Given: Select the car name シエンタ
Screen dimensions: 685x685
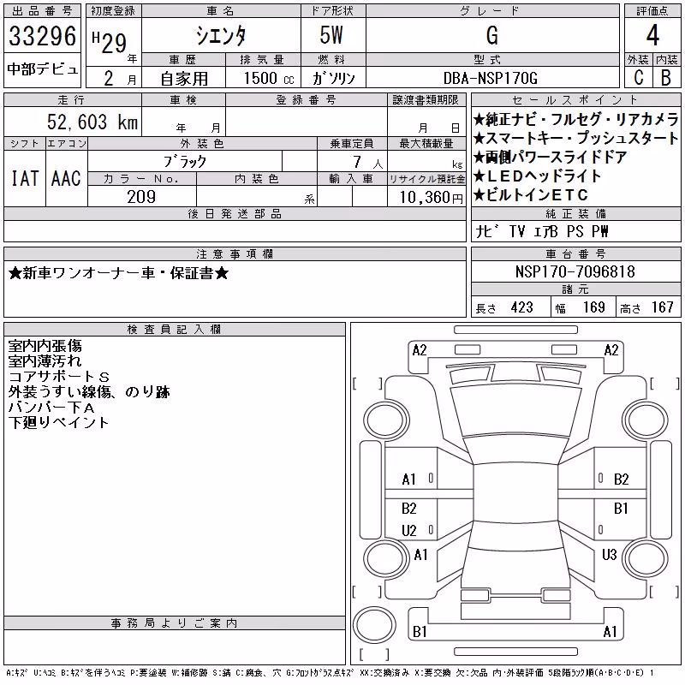Looking at the screenshot, I should 221,36.
